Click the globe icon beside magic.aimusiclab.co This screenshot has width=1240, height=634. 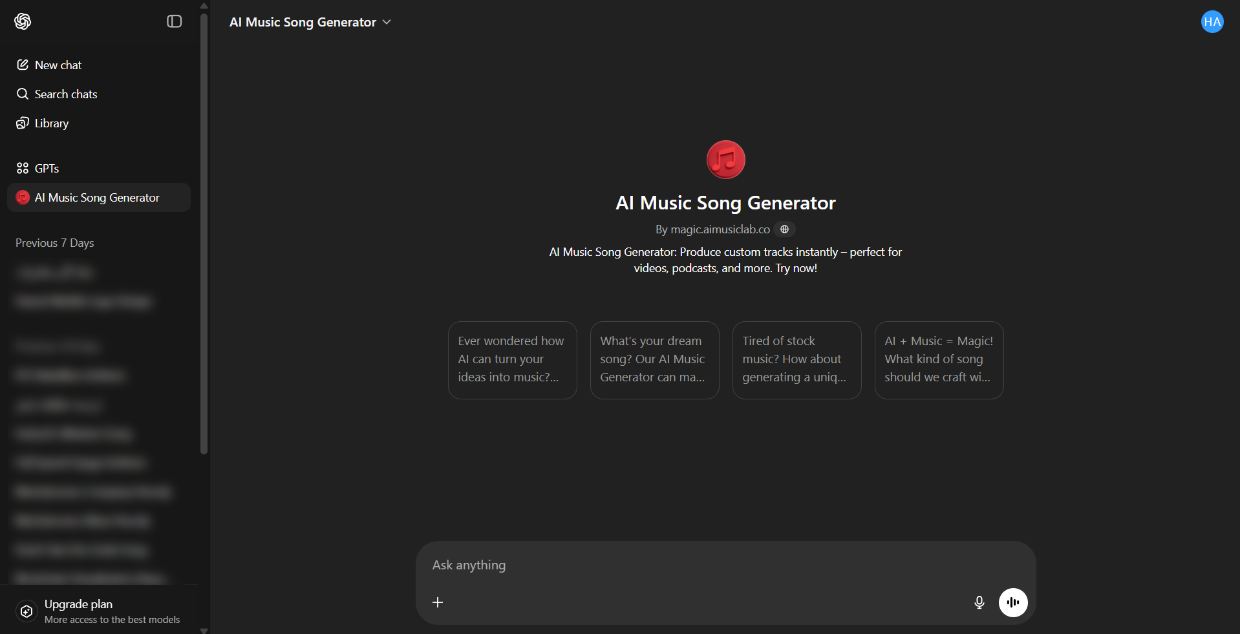point(784,229)
